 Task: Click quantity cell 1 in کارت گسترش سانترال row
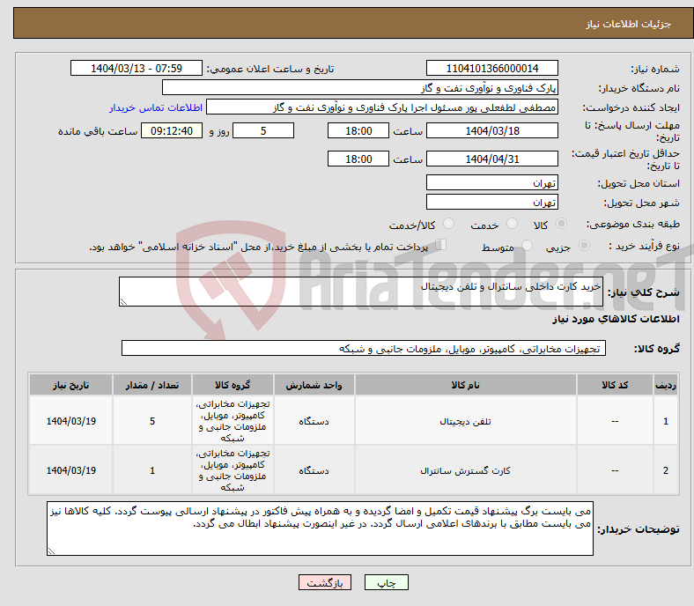(x=152, y=470)
